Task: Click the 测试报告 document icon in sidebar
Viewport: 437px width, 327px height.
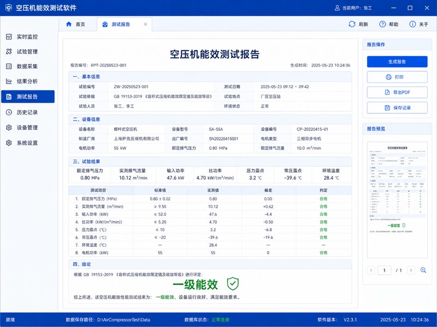Action: [9, 97]
